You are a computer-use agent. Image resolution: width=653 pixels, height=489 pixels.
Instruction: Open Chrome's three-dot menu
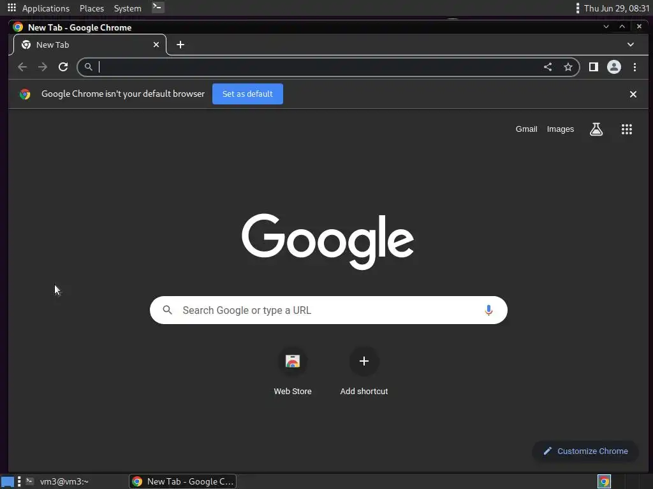click(635, 67)
